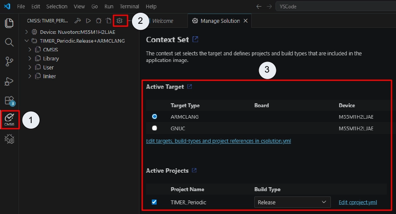396x214 pixels.
Task: Click the Target Type column header
Action: point(185,105)
